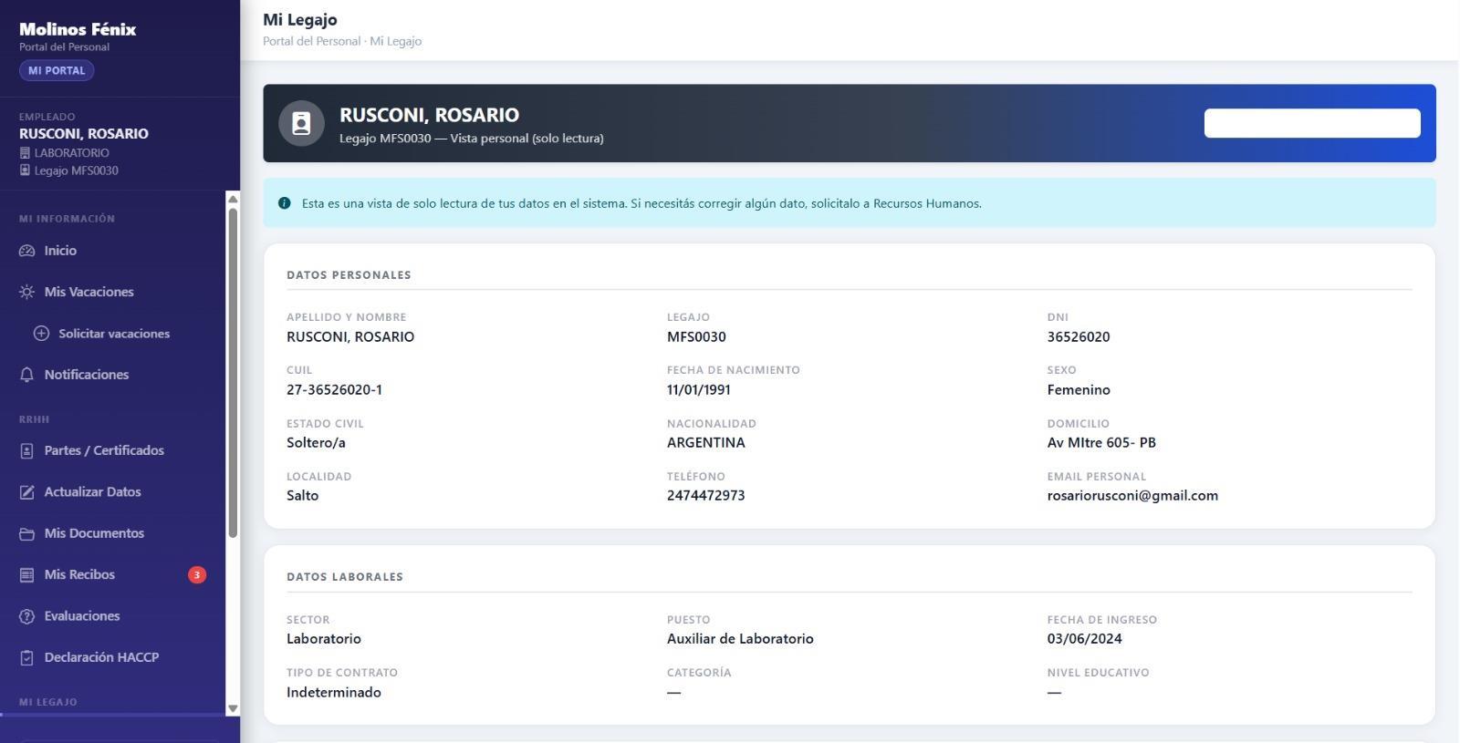Select the Localidad value Salto
The width and height of the screenshot is (1460, 743).
tap(302, 496)
